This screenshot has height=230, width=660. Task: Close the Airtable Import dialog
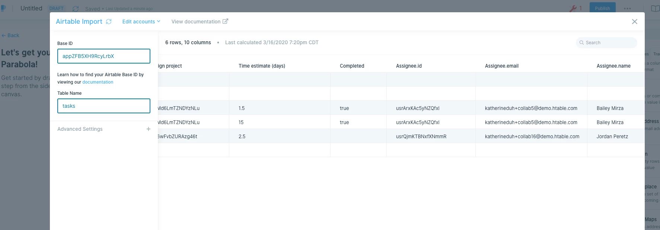[635, 22]
